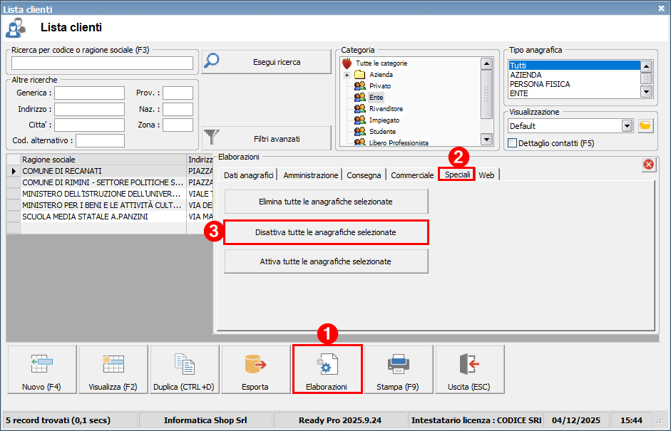
Task: Open the yellow folder icon beside Visualizzazione
Action: [x=645, y=125]
